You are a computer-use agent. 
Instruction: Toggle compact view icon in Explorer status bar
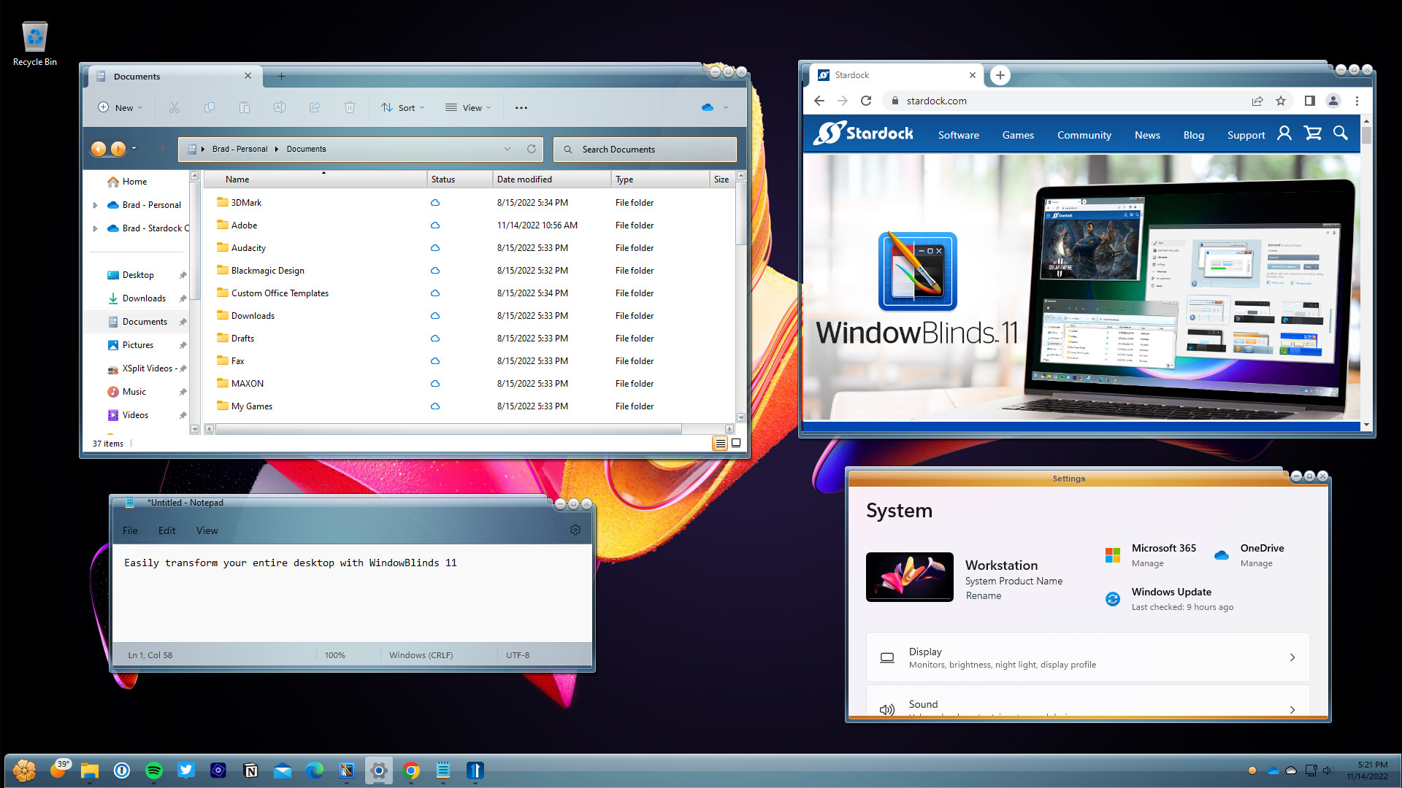(736, 443)
